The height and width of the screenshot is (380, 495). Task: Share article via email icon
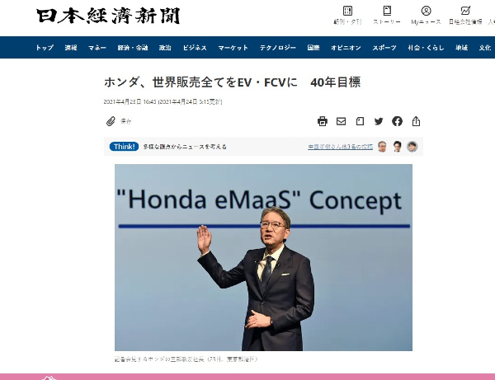coord(341,121)
